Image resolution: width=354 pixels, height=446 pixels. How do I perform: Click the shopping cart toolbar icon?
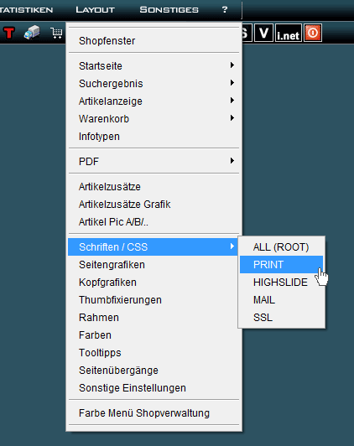coord(57,33)
